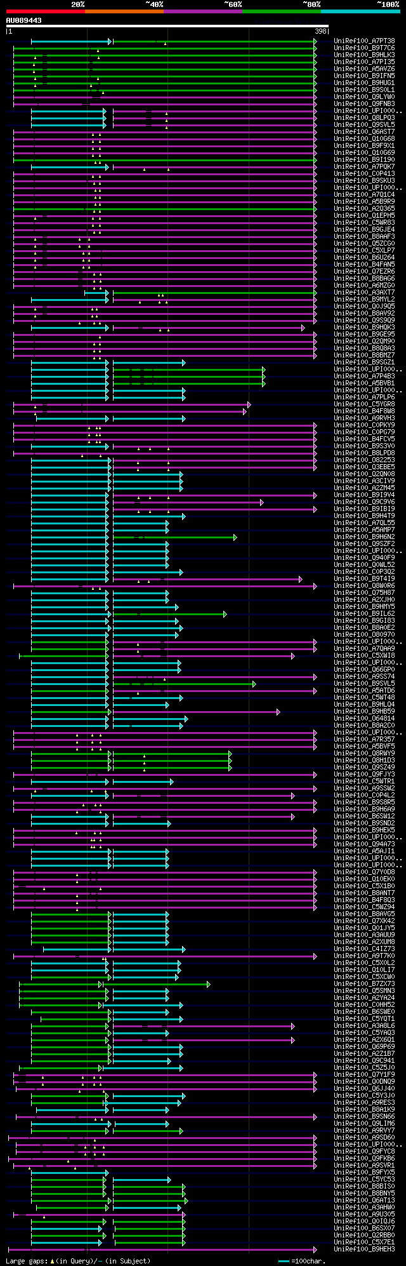
Task: Select the UniRef100_C5XWI8 label
Action: (364, 655)
